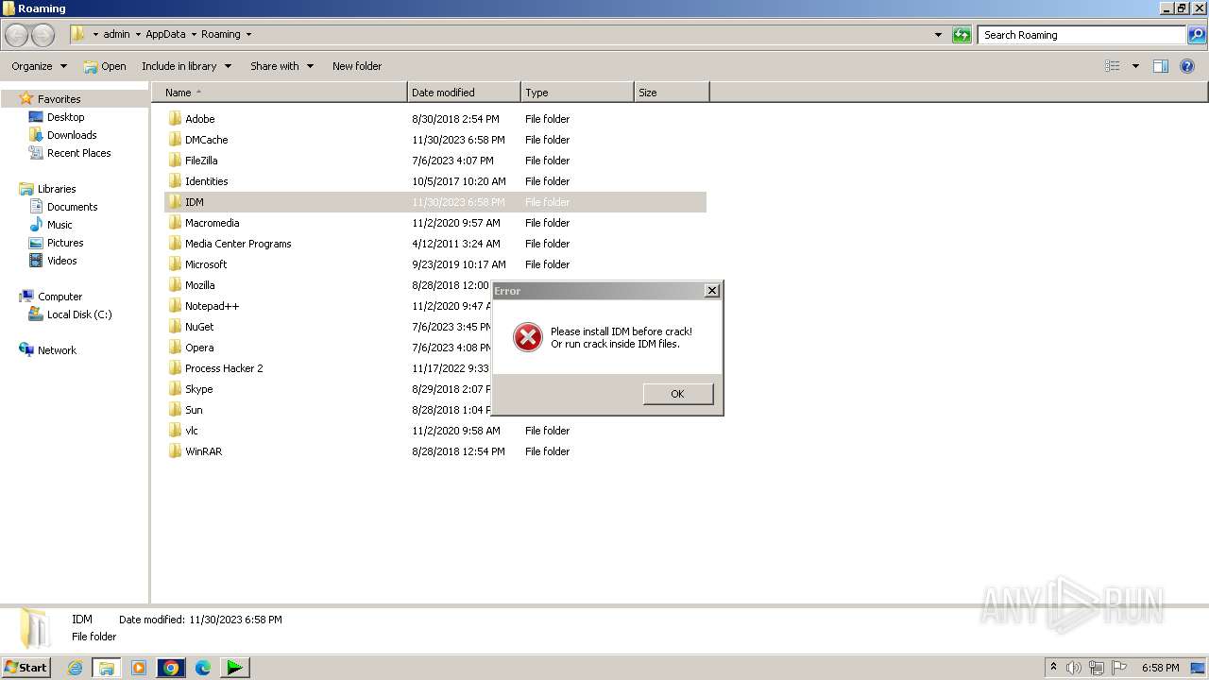The height and width of the screenshot is (680, 1209).
Task: Click admin in the address breadcrumb
Action: (x=116, y=34)
